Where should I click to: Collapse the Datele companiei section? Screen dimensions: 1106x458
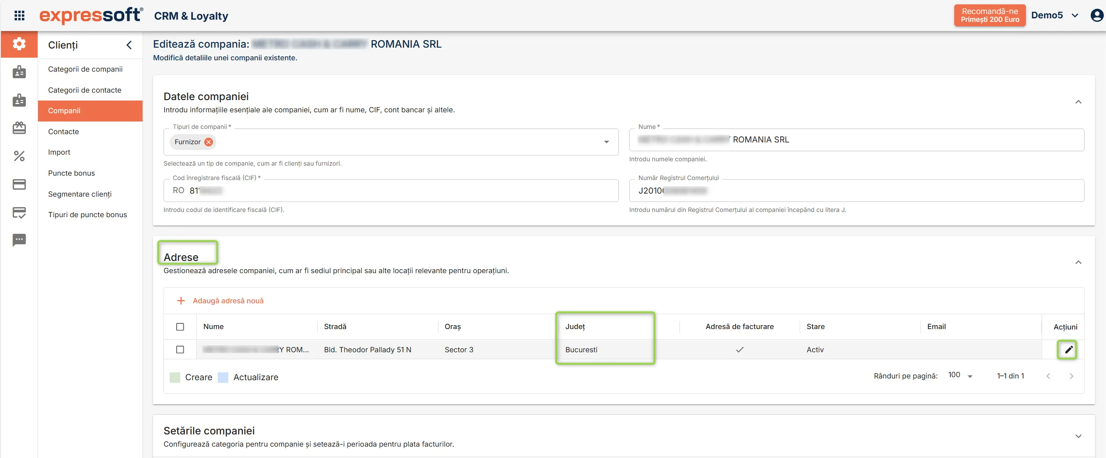(x=1078, y=102)
